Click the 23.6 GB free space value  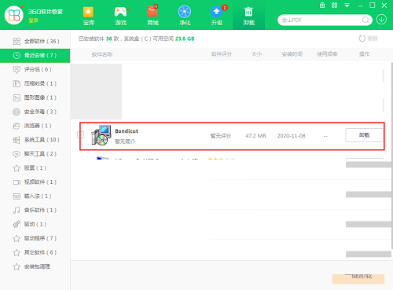[185, 39]
